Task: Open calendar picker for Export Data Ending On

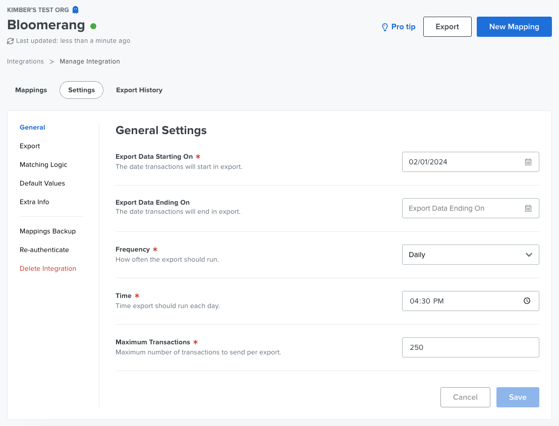Action: coord(528,208)
